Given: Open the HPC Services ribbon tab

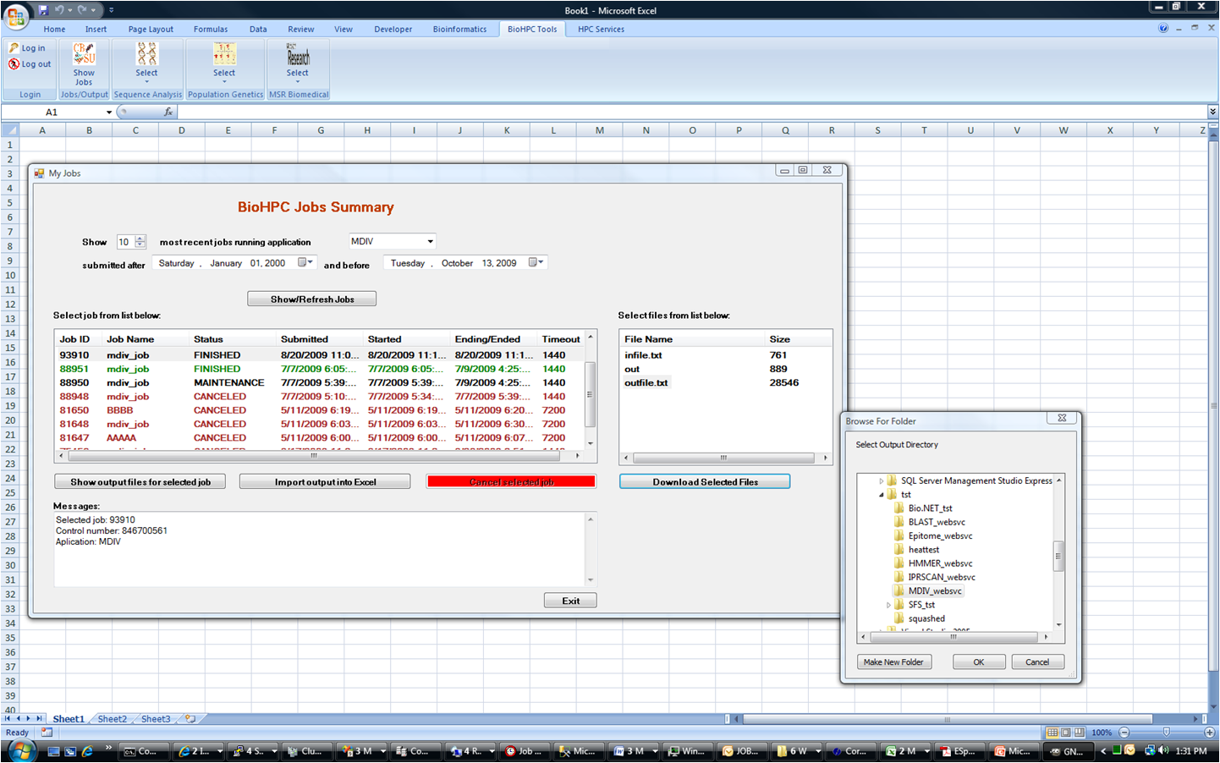Looking at the screenshot, I should [x=601, y=29].
